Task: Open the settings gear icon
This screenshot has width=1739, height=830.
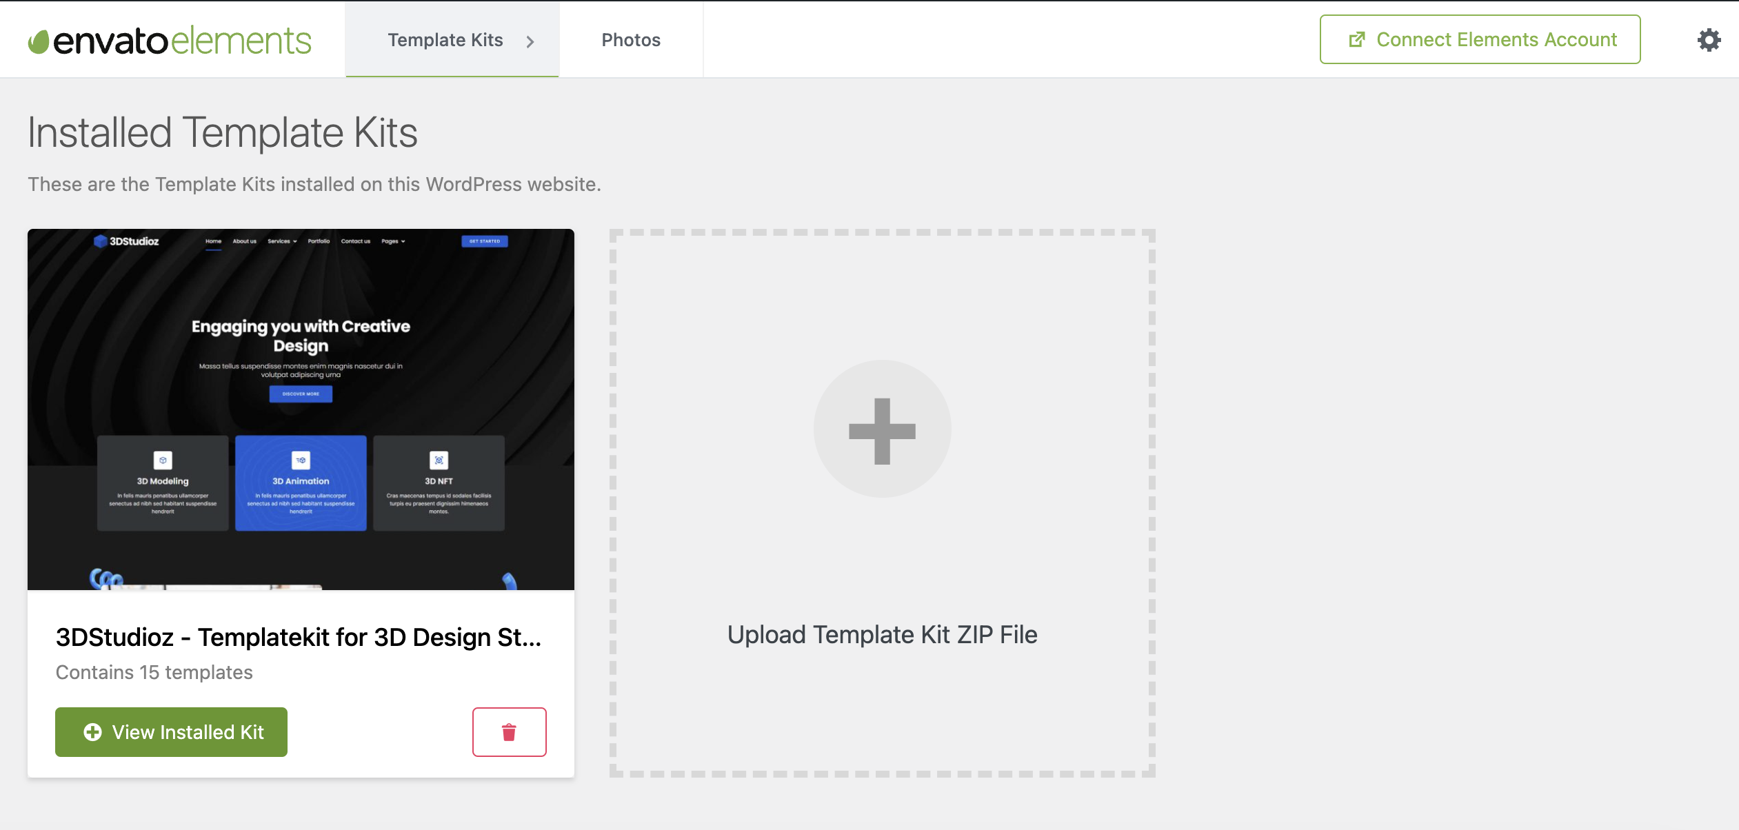Action: tap(1709, 40)
